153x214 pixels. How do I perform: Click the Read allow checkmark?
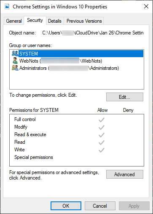102,143
